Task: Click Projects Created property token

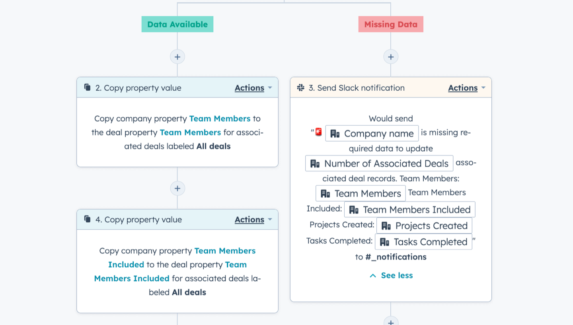Action: tap(424, 226)
